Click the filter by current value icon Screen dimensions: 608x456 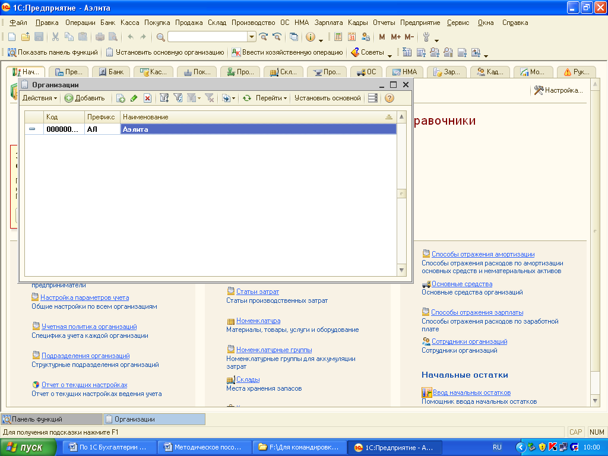click(178, 98)
